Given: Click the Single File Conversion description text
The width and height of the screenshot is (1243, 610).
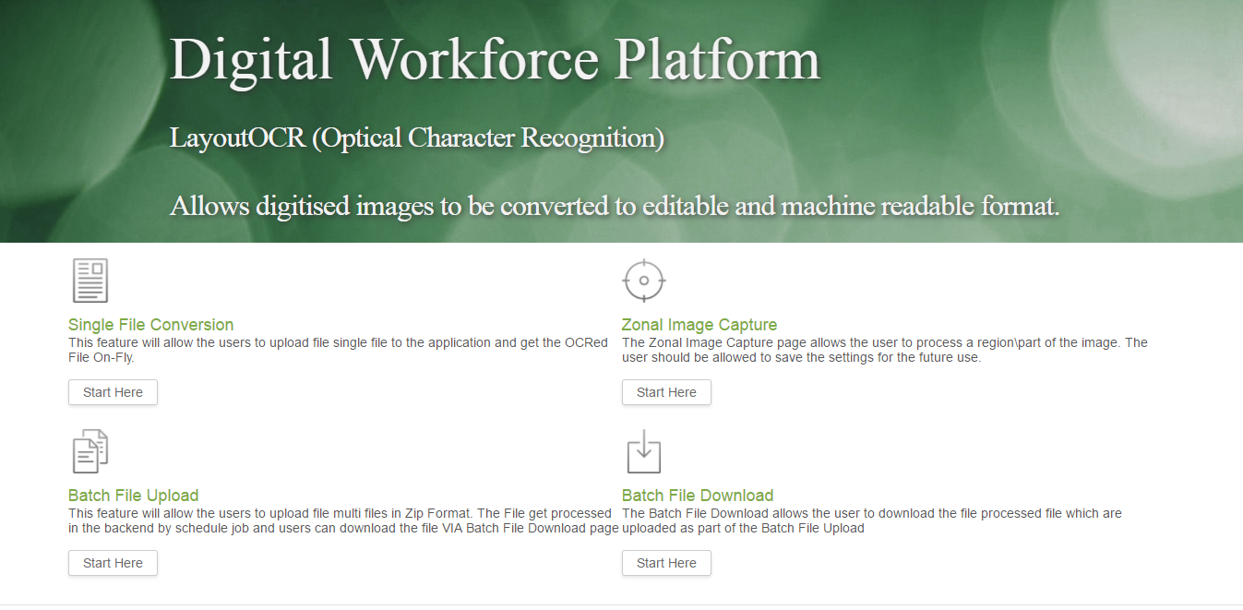Looking at the screenshot, I should [338, 350].
